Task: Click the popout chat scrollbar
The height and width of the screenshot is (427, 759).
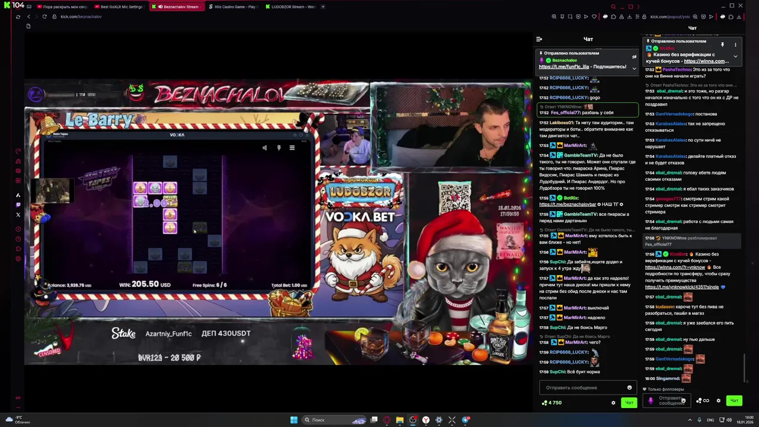Action: point(744,368)
